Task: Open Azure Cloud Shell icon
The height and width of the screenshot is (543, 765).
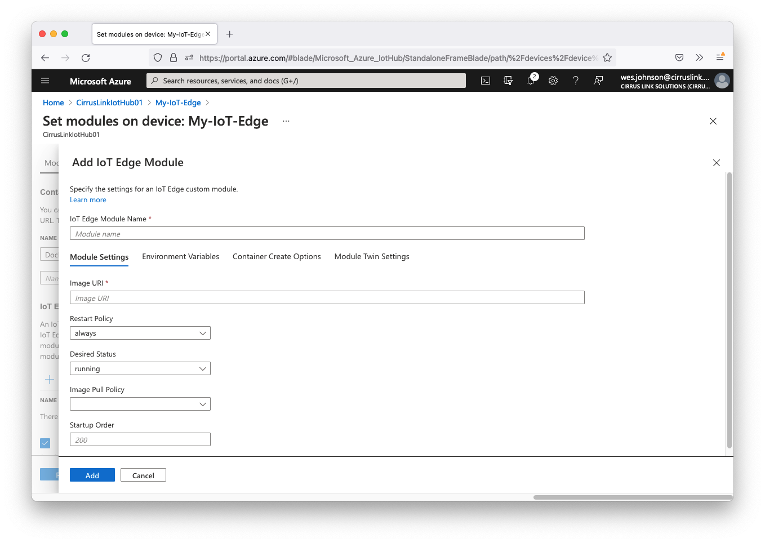Action: pos(486,81)
